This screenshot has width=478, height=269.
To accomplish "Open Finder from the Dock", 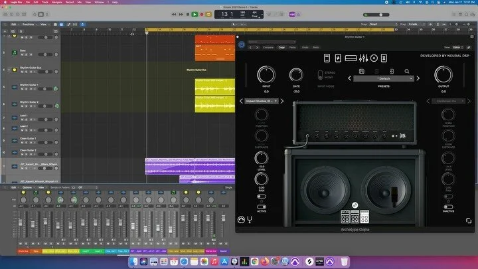I will click(133, 262).
